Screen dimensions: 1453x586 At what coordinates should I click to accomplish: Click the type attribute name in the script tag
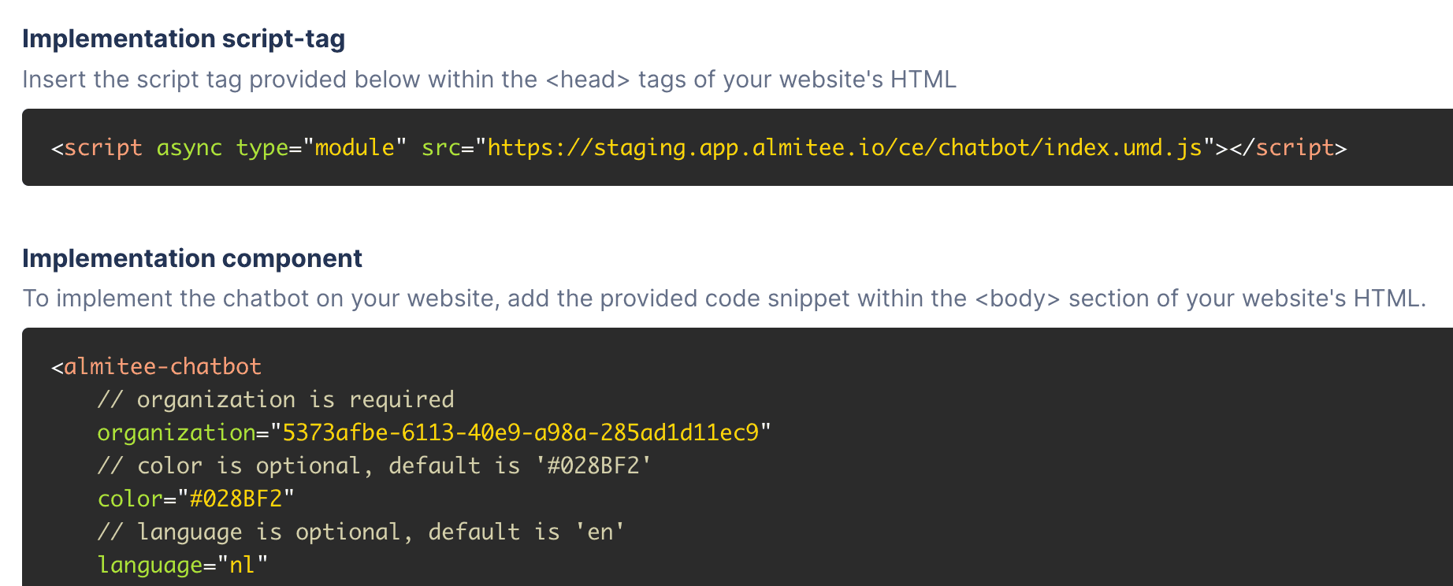click(262, 147)
